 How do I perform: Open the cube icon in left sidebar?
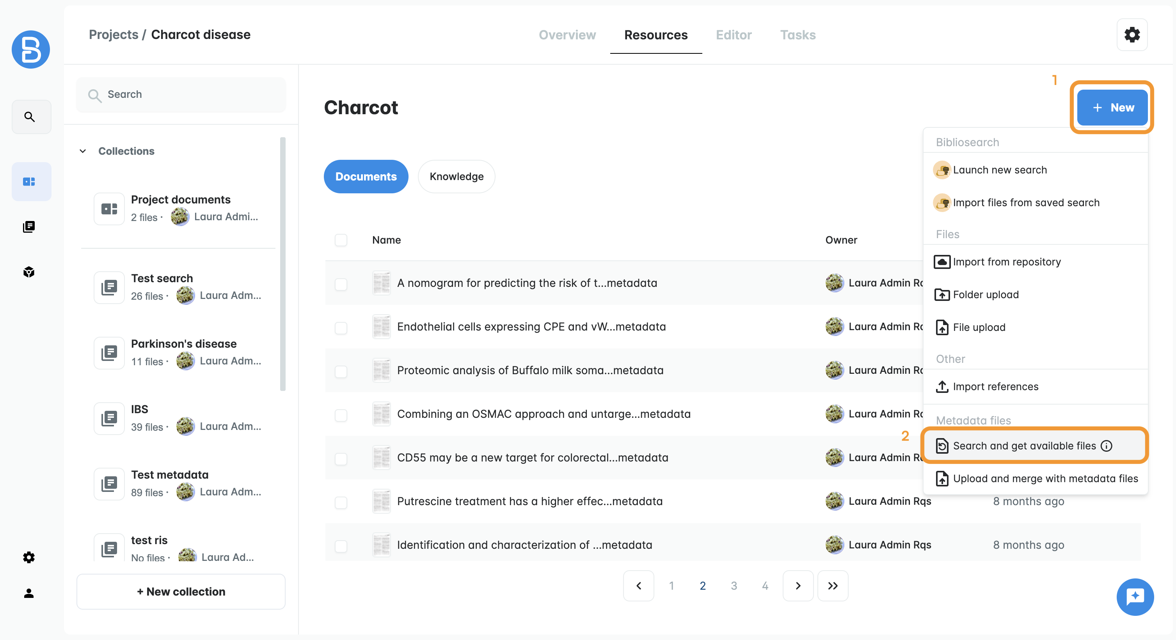29,272
